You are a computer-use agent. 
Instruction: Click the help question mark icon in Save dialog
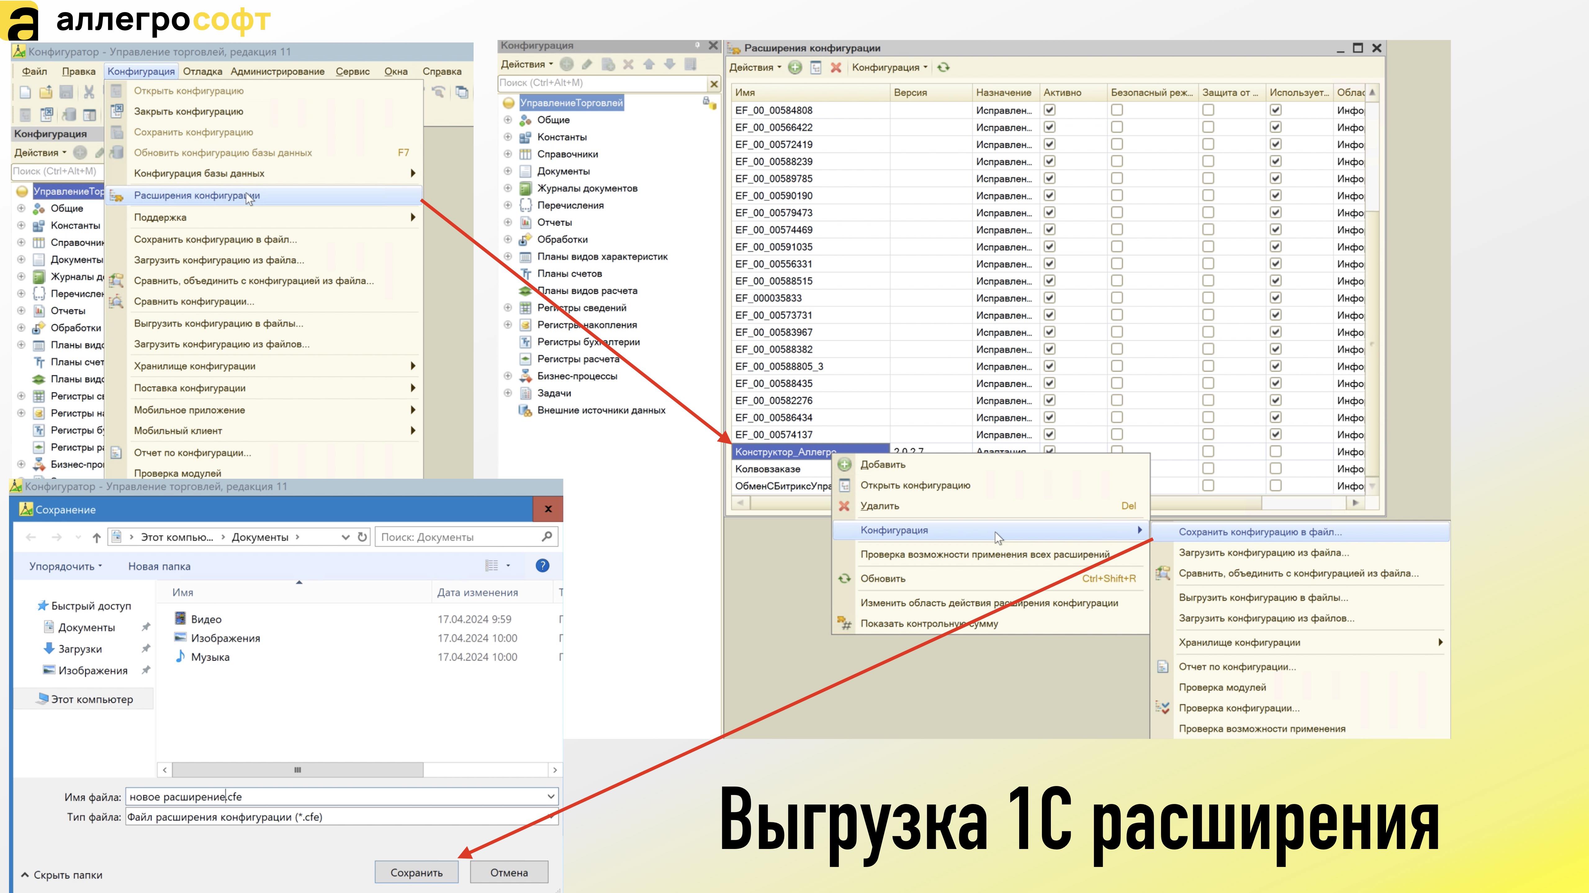(x=542, y=566)
